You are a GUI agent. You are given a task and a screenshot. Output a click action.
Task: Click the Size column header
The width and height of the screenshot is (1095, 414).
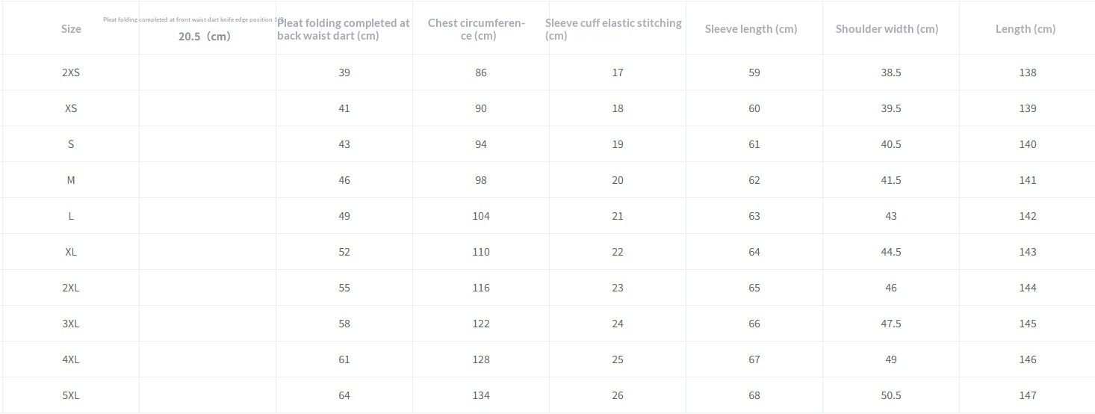71,29
